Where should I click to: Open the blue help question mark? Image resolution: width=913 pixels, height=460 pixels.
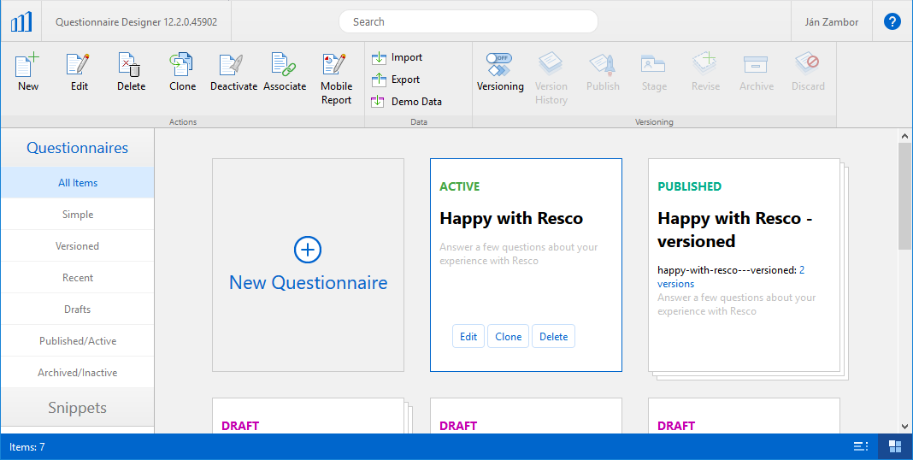[x=892, y=21]
